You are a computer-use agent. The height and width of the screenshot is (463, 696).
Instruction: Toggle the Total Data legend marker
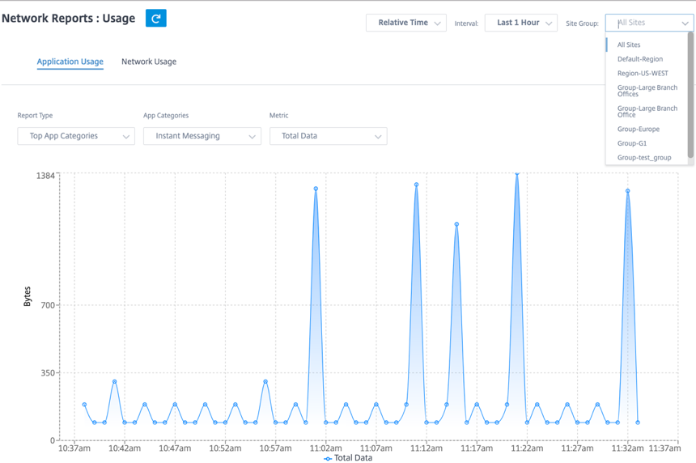coord(328,459)
